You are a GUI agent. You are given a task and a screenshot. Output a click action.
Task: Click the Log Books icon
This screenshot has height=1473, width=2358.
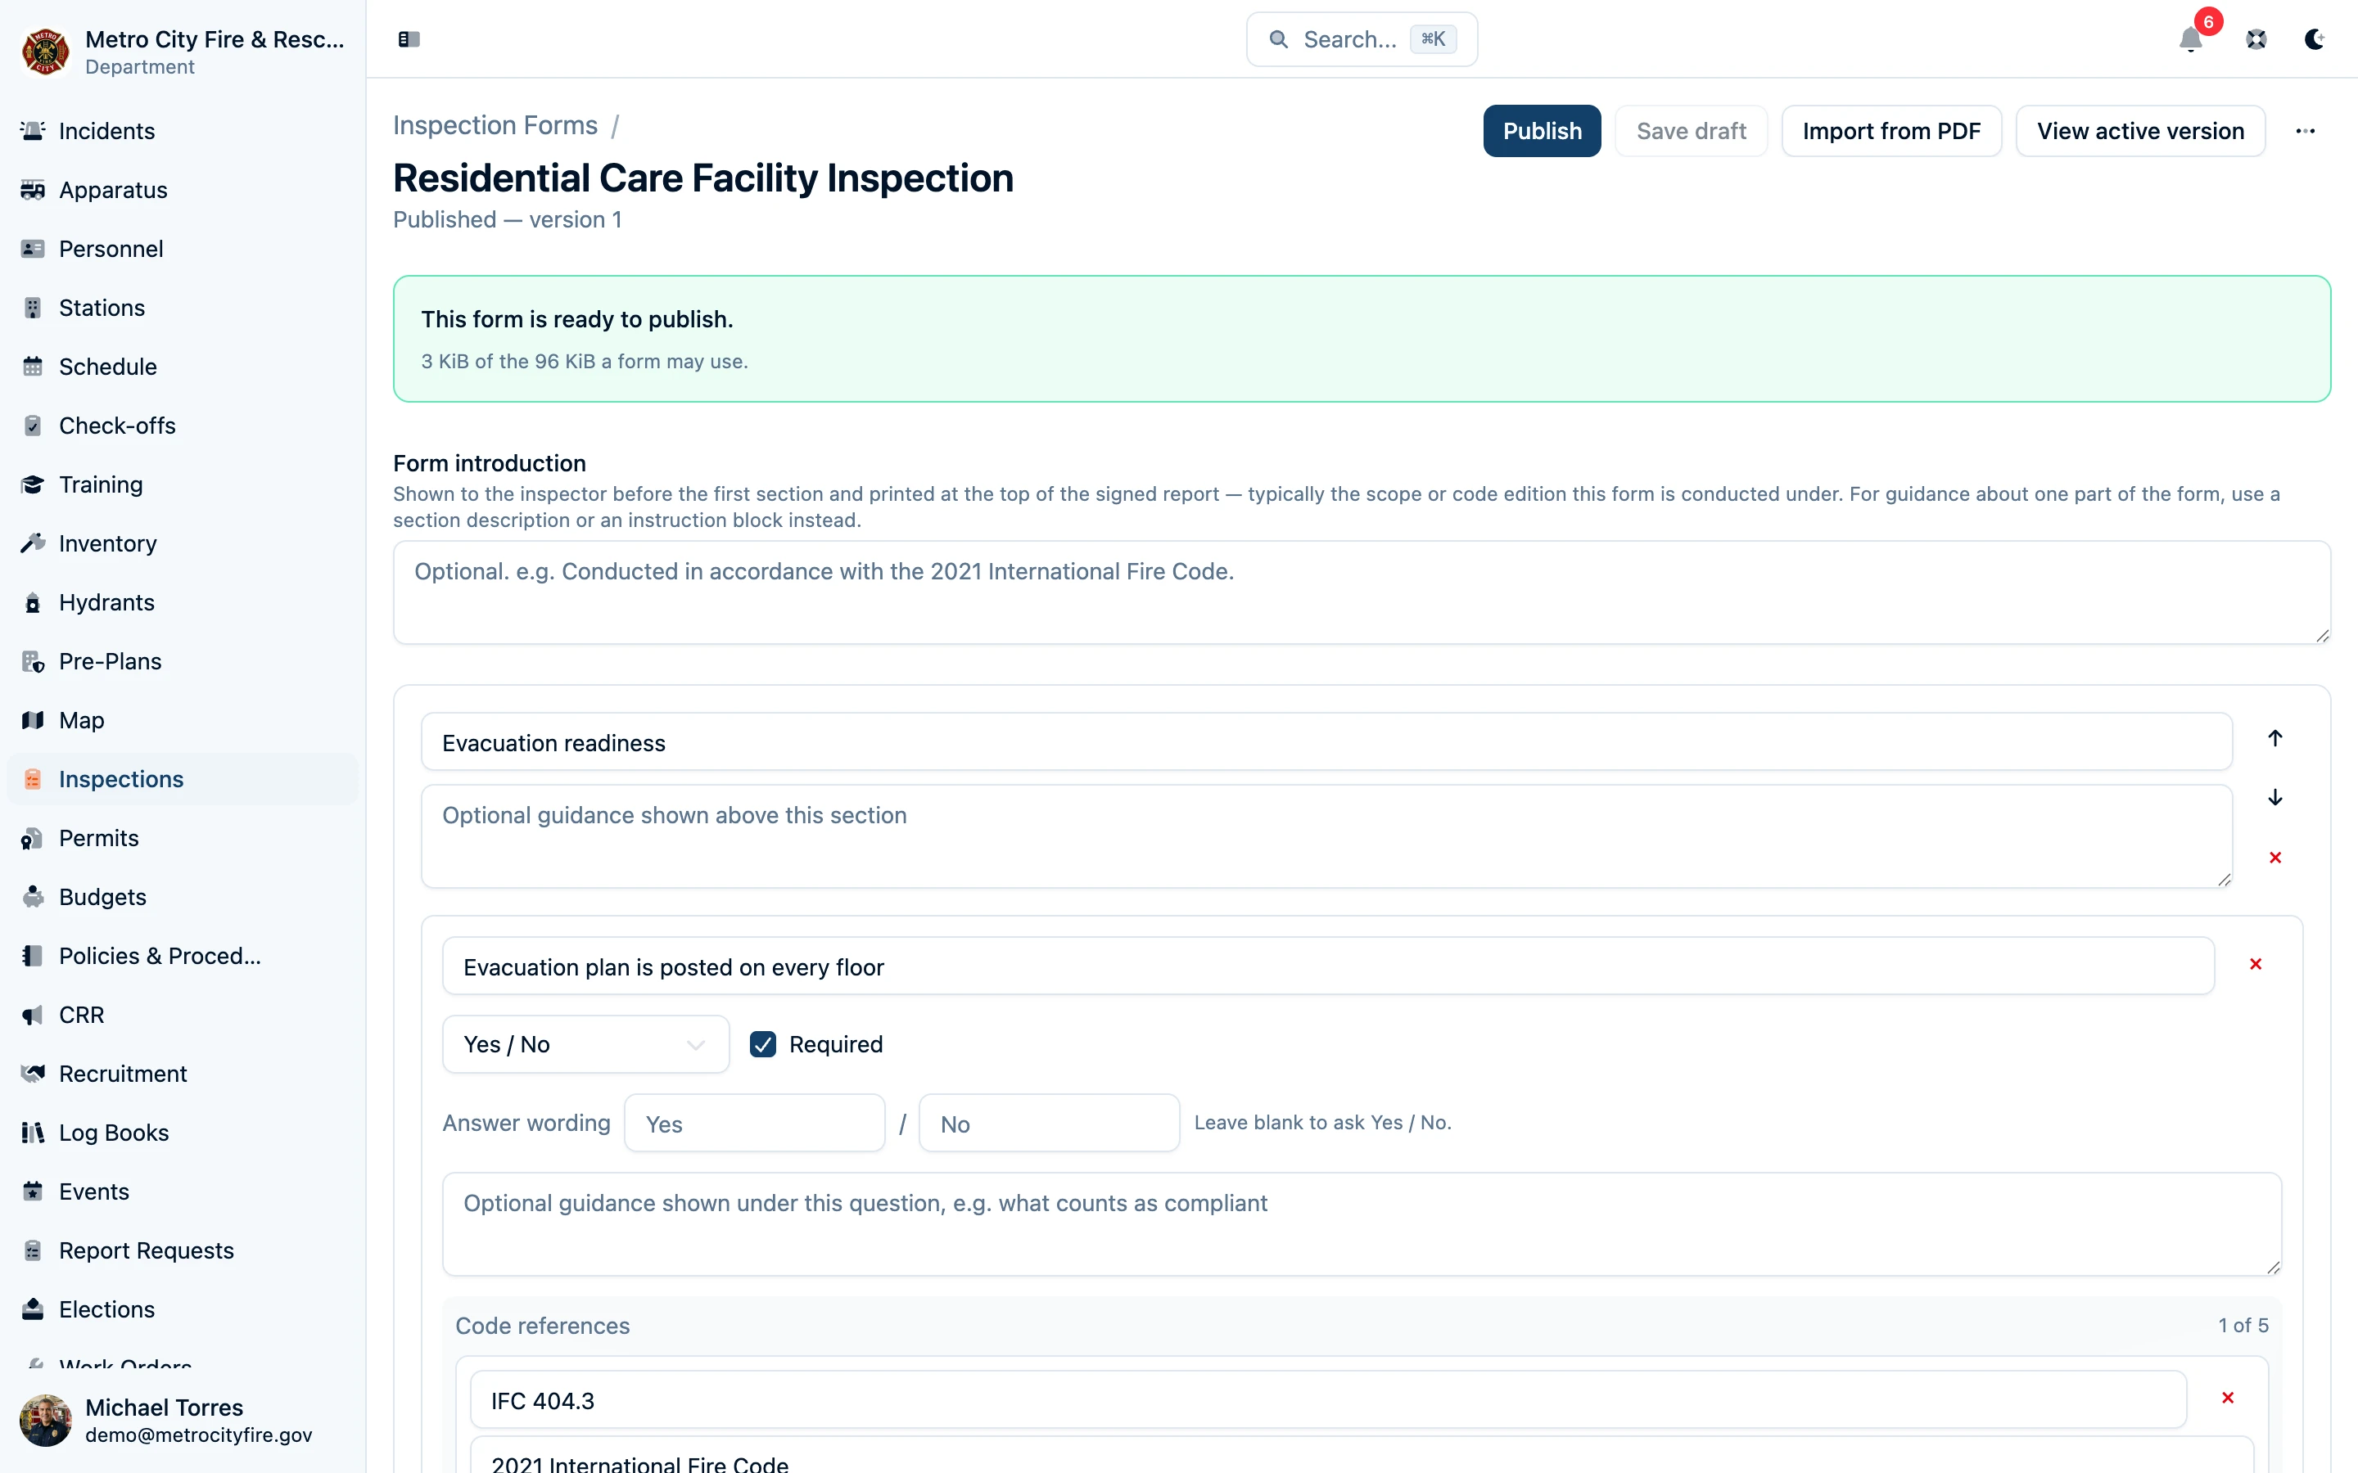[33, 1133]
